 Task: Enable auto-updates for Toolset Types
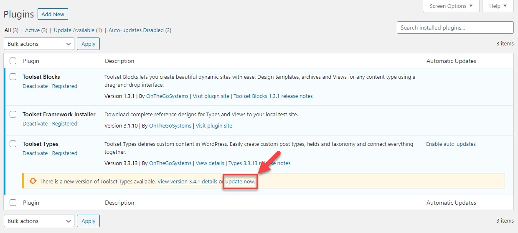(x=451, y=144)
